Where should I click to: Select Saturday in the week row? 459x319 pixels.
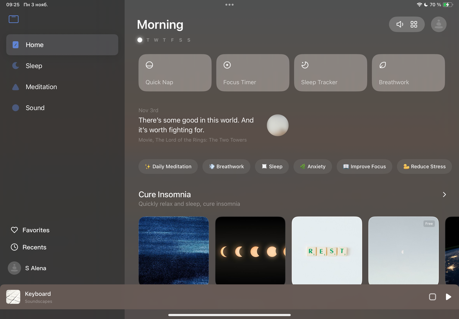click(x=181, y=40)
